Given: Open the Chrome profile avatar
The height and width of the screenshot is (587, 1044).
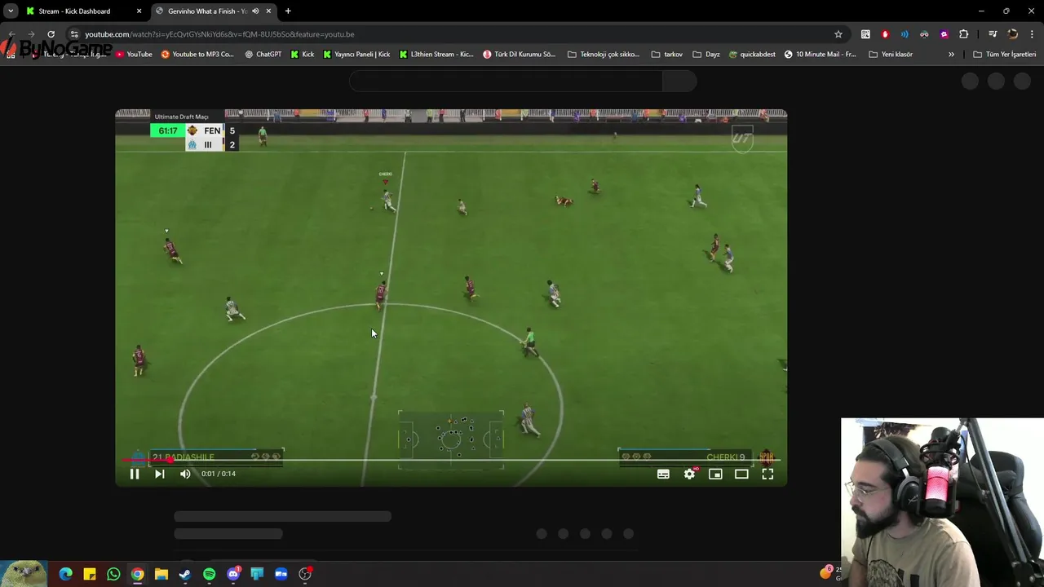Looking at the screenshot, I should pos(1013,34).
